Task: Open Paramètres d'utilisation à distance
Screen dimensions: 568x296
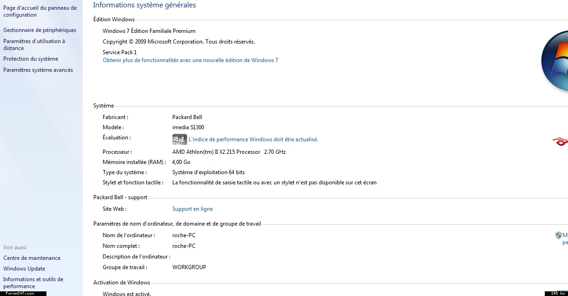Action: 34,44
